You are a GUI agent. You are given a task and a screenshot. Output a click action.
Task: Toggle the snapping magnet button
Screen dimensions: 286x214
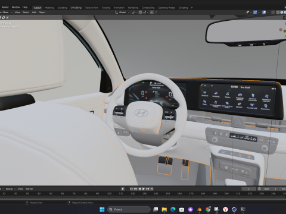click(x=141, y=12)
